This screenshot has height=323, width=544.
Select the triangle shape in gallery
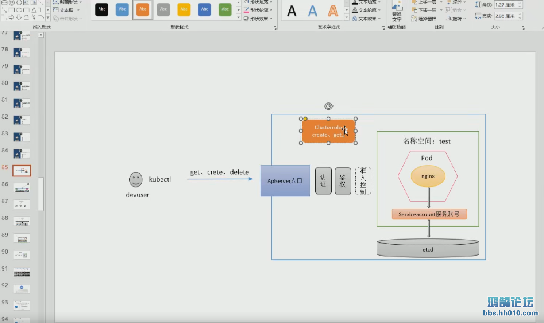[x=34, y=10]
